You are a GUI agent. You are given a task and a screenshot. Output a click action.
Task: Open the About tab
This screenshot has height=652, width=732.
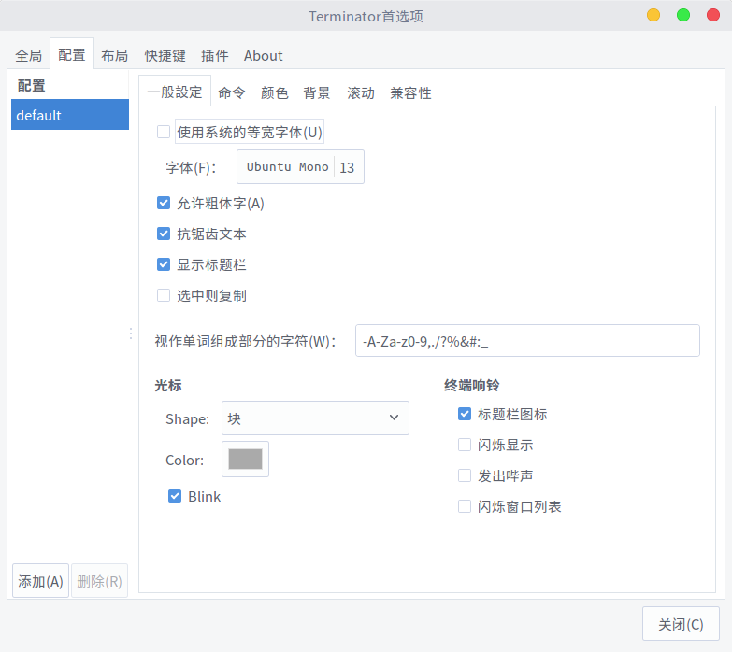click(x=263, y=55)
